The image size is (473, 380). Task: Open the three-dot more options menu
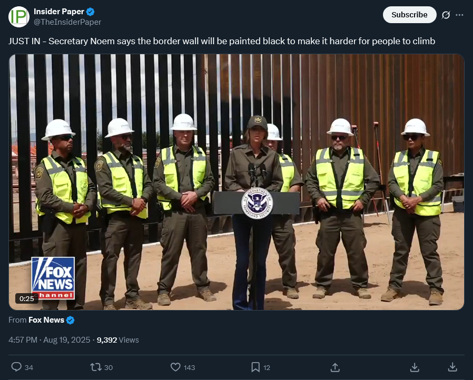tap(459, 15)
